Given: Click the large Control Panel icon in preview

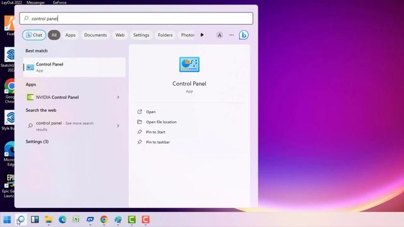Looking at the screenshot, I should 189,64.
